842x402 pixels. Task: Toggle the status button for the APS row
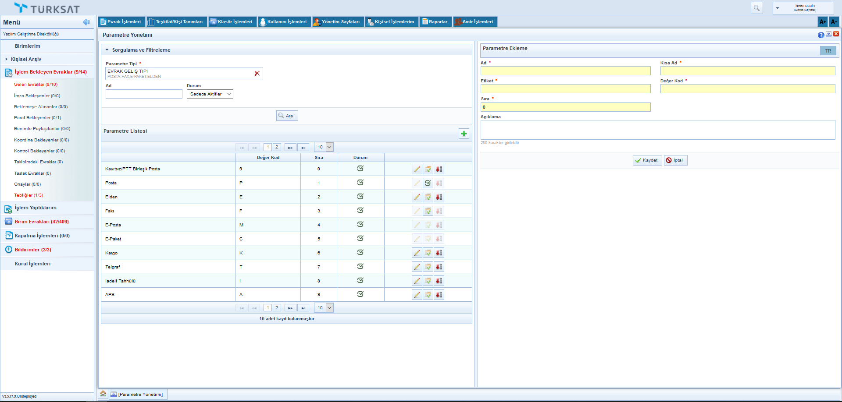428,295
